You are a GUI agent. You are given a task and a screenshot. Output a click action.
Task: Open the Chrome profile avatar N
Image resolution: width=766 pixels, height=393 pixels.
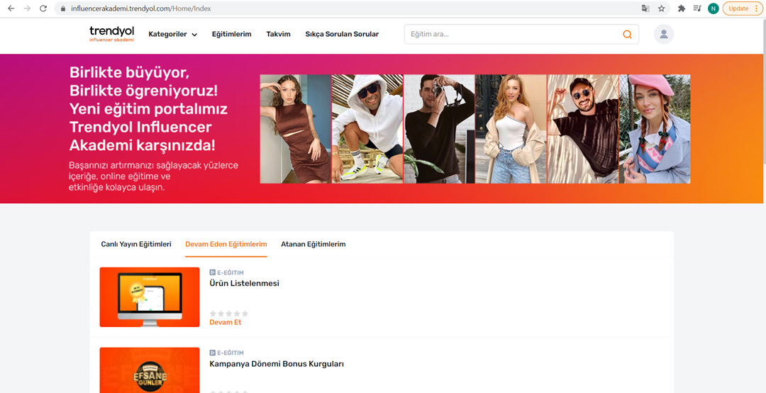(x=714, y=8)
